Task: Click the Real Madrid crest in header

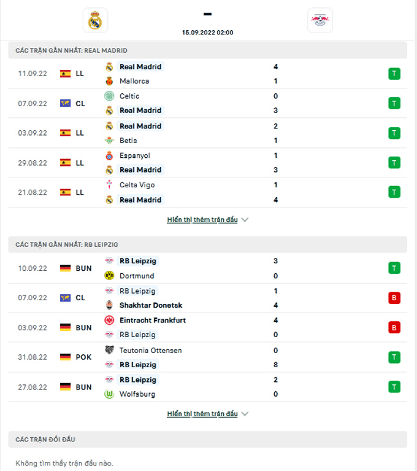Action: point(95,21)
